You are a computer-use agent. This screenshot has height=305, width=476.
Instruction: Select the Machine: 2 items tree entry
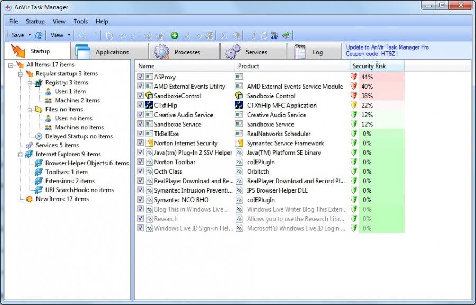coord(77,101)
